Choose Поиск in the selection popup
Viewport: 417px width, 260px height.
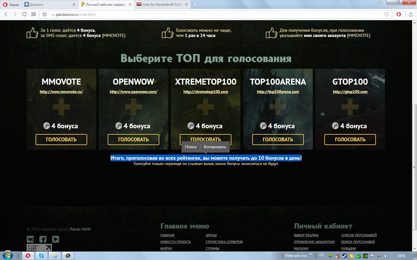(x=191, y=147)
